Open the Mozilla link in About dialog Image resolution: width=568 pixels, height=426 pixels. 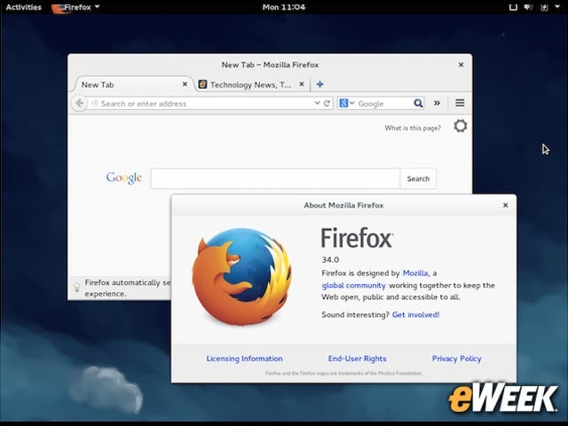[415, 273]
